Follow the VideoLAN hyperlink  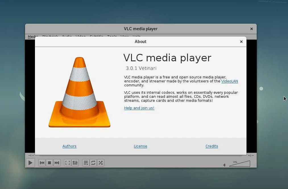[229, 81]
